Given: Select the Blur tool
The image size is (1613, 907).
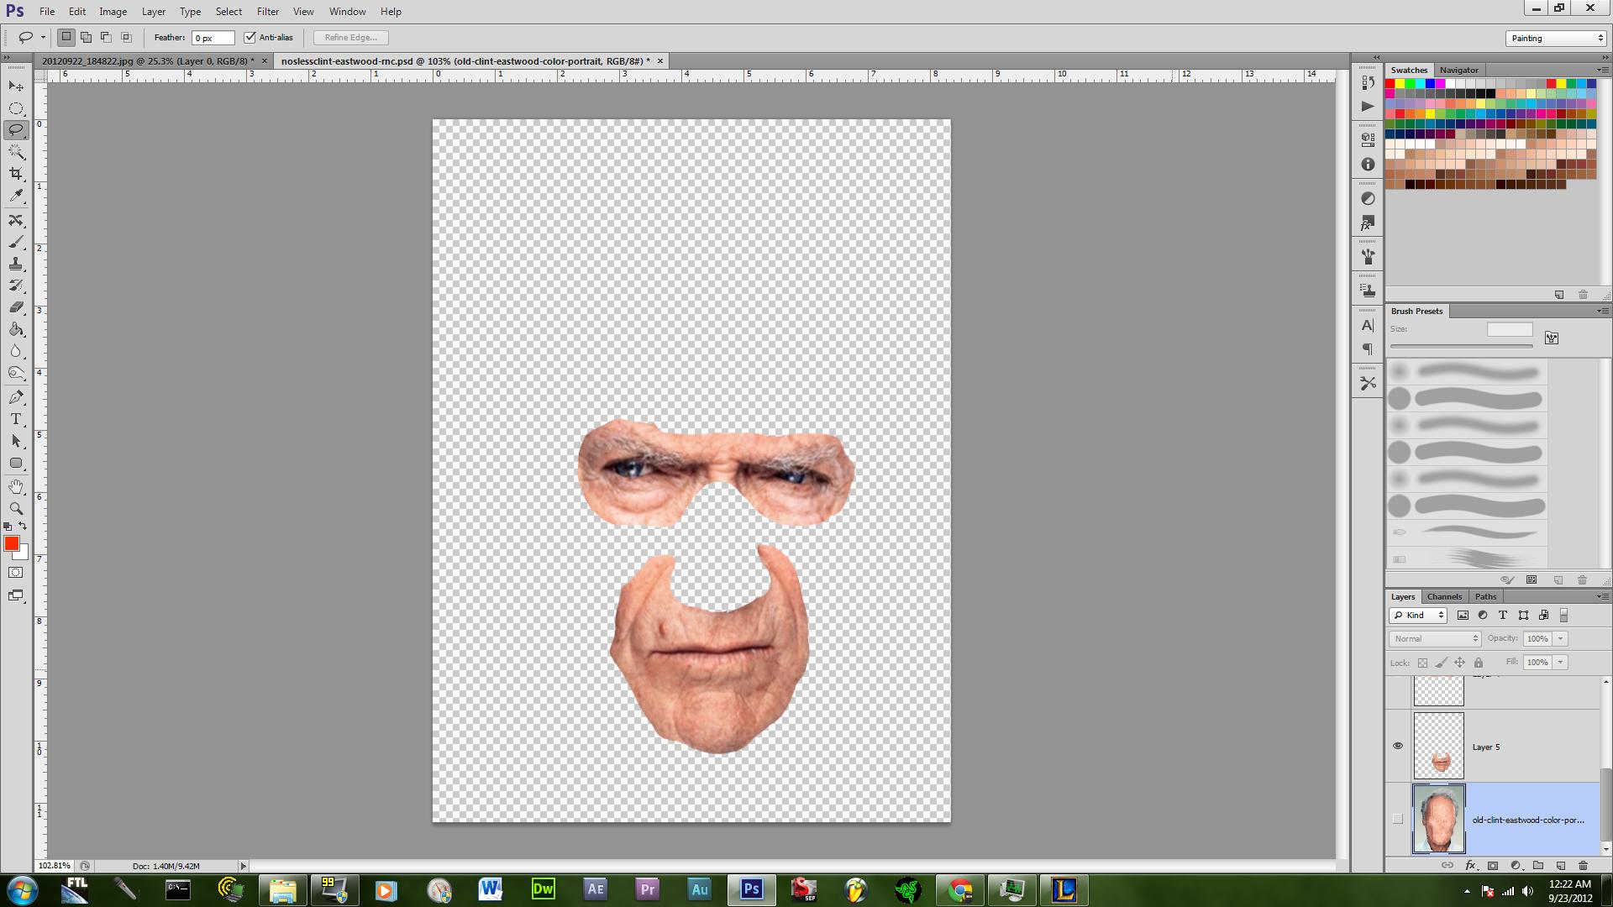Looking at the screenshot, I should click(16, 351).
